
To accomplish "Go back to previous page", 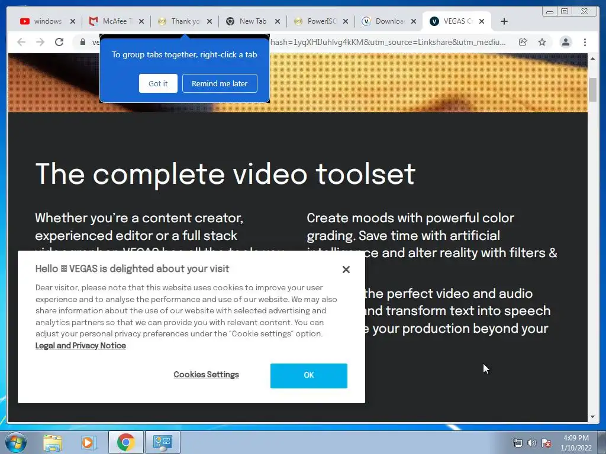I will 21,42.
